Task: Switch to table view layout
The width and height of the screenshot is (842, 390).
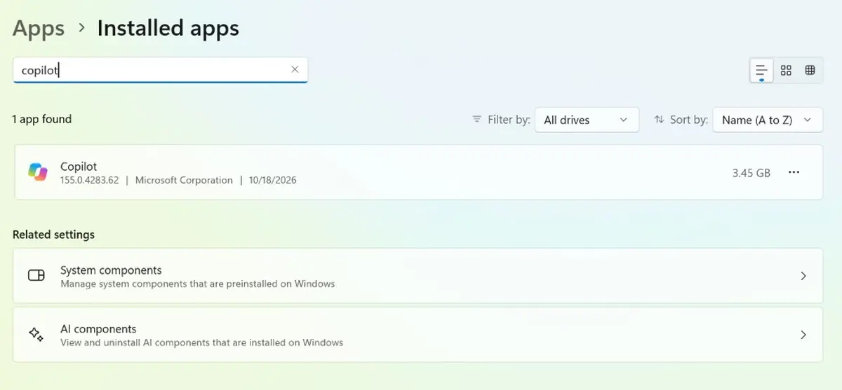Action: tap(810, 70)
